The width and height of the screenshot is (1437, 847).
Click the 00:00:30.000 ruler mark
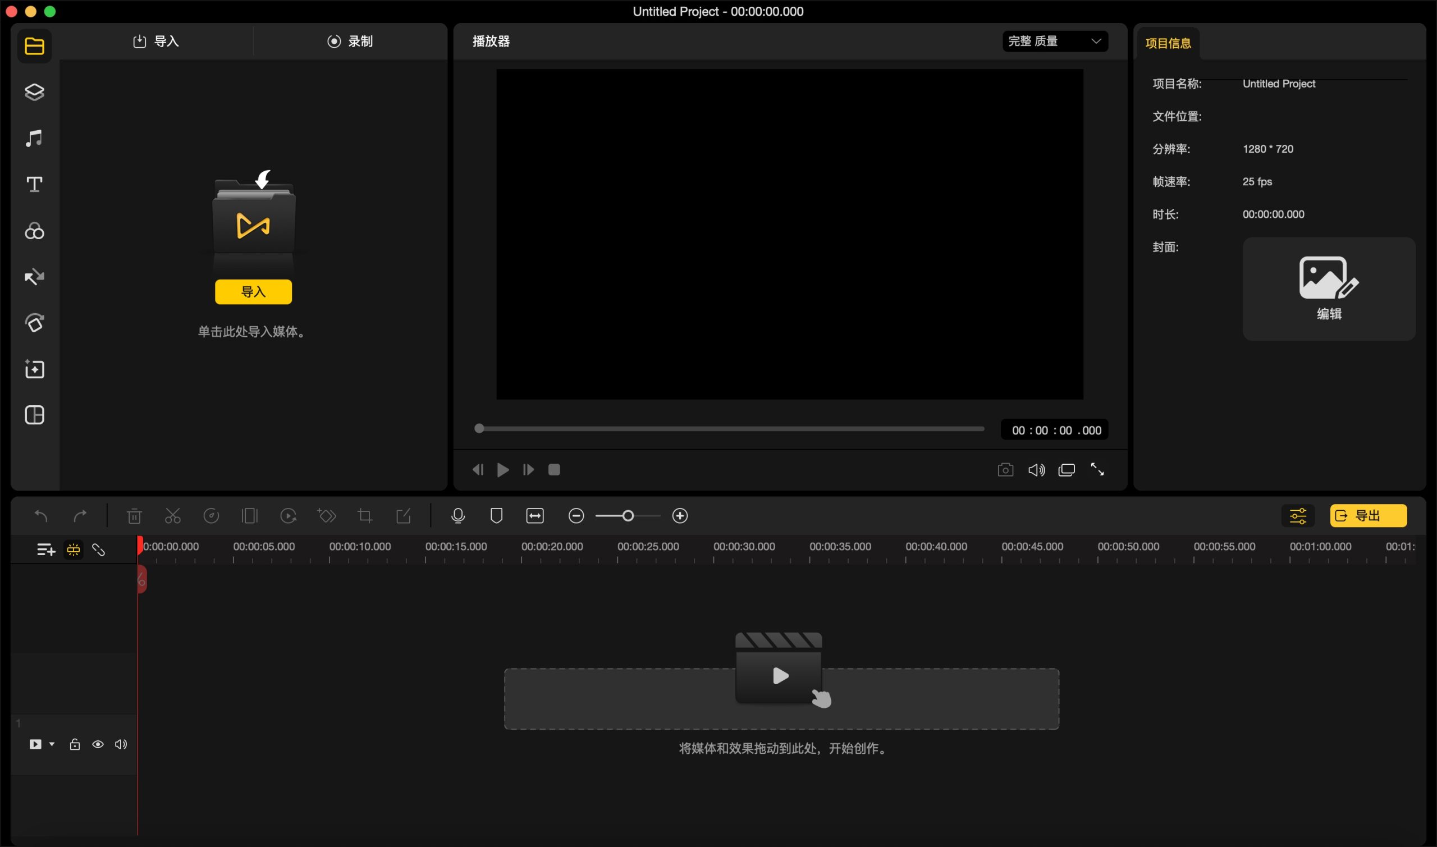click(744, 547)
